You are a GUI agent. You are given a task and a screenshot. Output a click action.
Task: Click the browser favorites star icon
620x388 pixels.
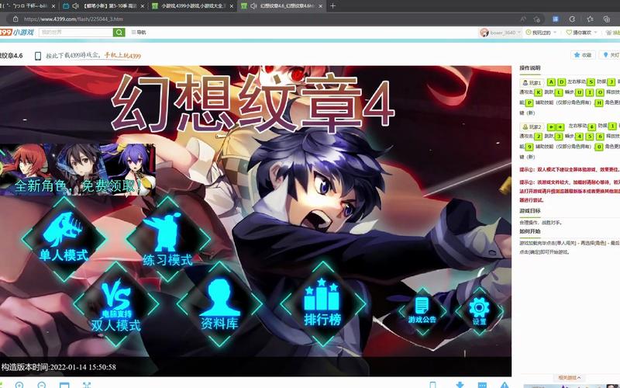[x=590, y=19]
